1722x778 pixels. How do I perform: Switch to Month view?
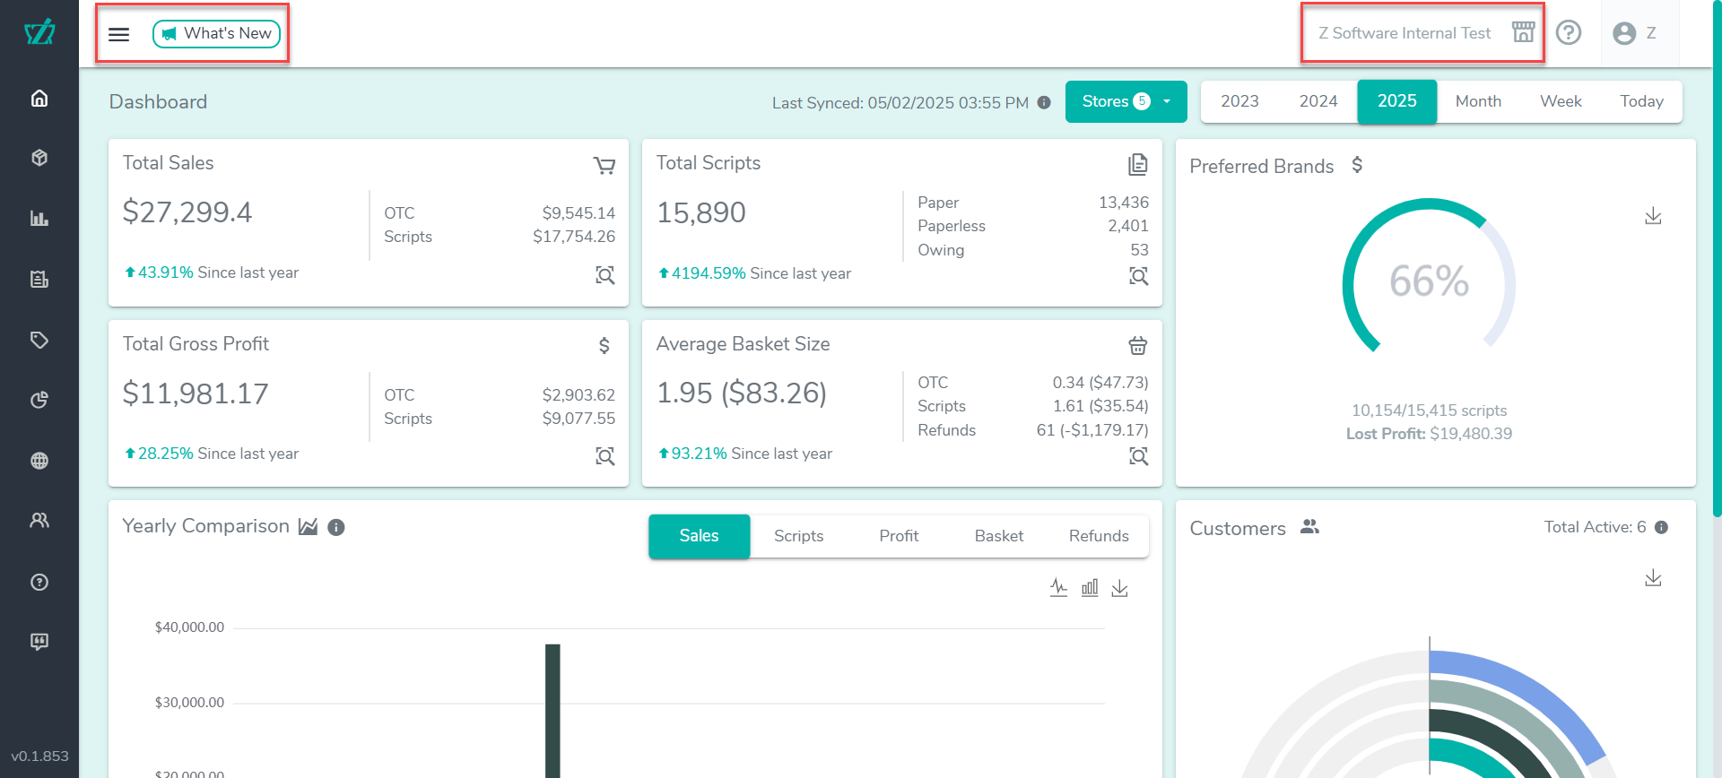[1478, 101]
